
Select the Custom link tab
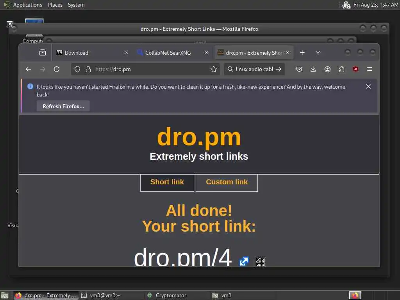[x=227, y=182]
